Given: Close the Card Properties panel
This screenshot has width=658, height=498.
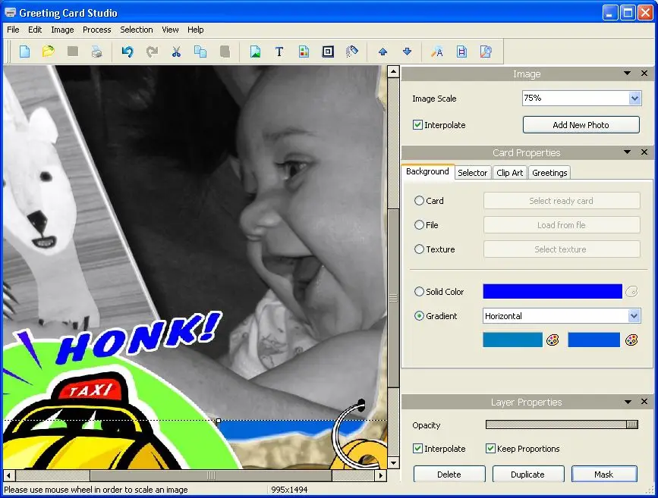Looking at the screenshot, I should [x=644, y=152].
